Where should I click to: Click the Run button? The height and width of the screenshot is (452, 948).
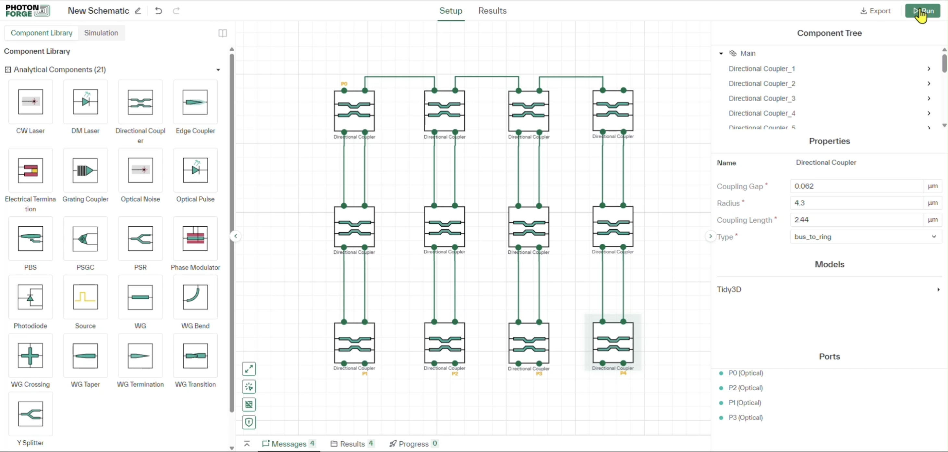pos(923,11)
